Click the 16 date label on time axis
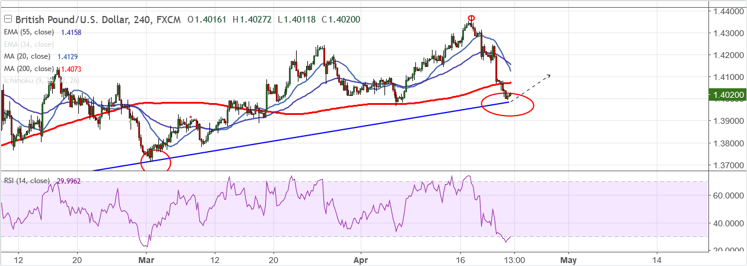The height and width of the screenshot is (266, 747). [x=462, y=259]
